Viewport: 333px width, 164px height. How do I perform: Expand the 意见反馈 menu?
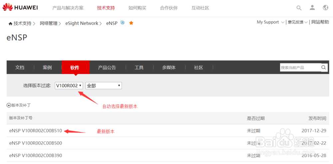(x=297, y=22)
